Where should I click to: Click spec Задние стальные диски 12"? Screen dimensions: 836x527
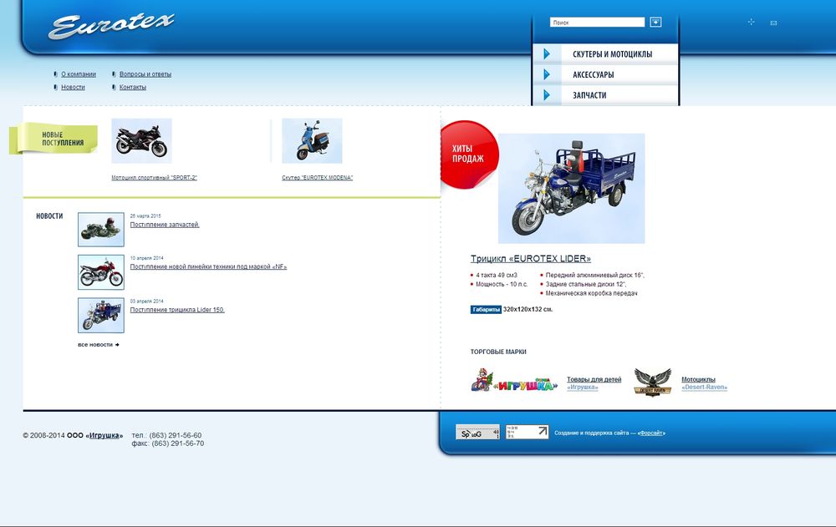(586, 284)
